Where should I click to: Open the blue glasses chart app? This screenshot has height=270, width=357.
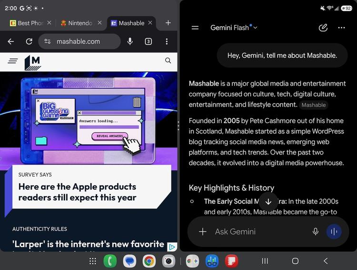click(212, 261)
